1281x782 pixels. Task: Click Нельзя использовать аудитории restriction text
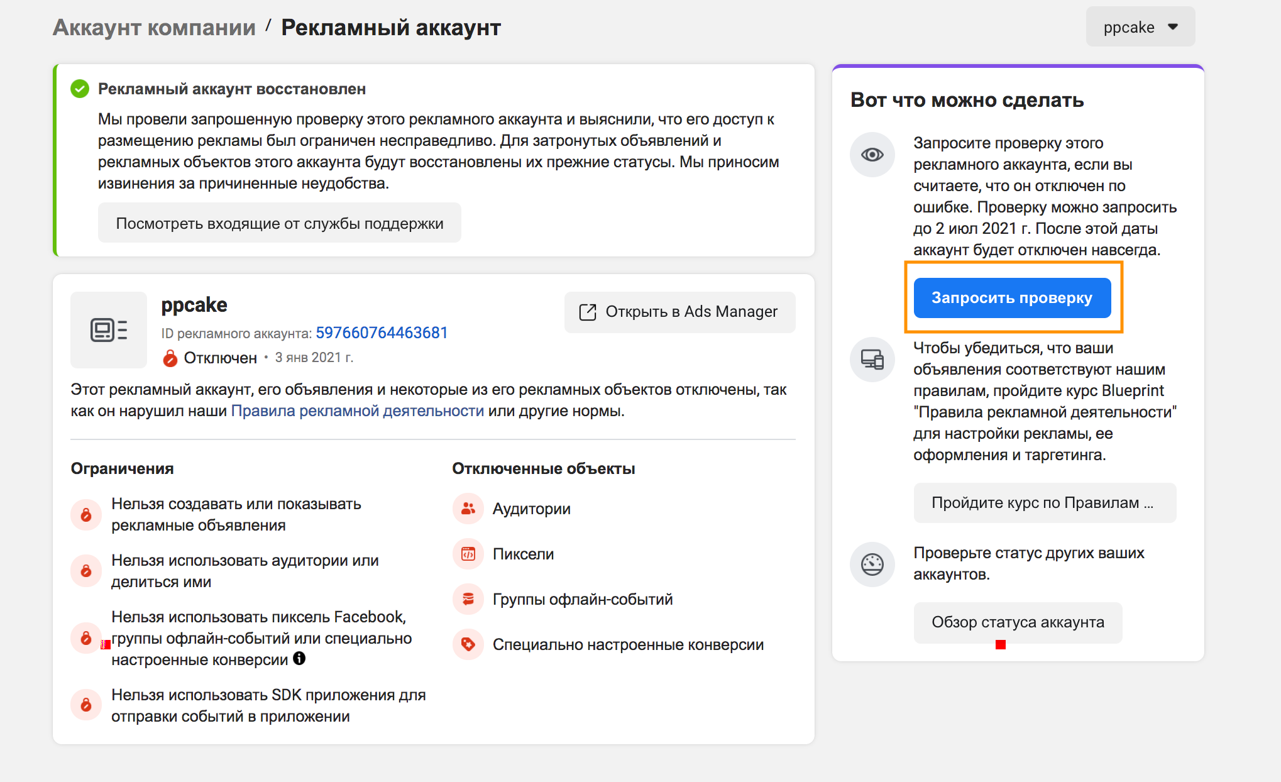pyautogui.click(x=245, y=571)
